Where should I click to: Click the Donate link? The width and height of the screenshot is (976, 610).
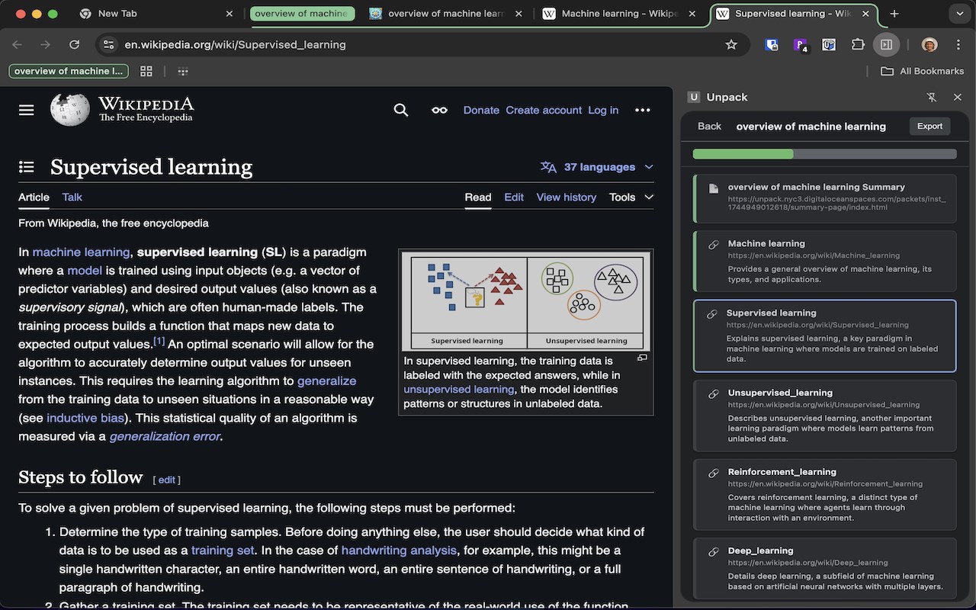[481, 110]
